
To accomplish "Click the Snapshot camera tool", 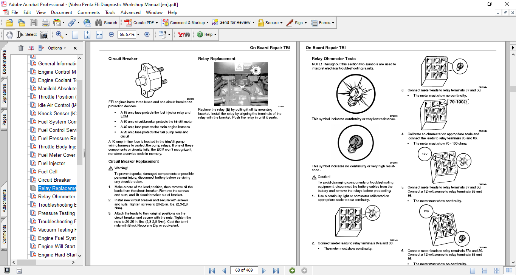I will (44, 34).
